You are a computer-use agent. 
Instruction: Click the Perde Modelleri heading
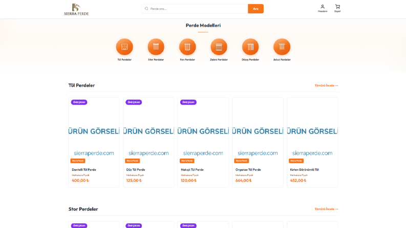pyautogui.click(x=203, y=26)
